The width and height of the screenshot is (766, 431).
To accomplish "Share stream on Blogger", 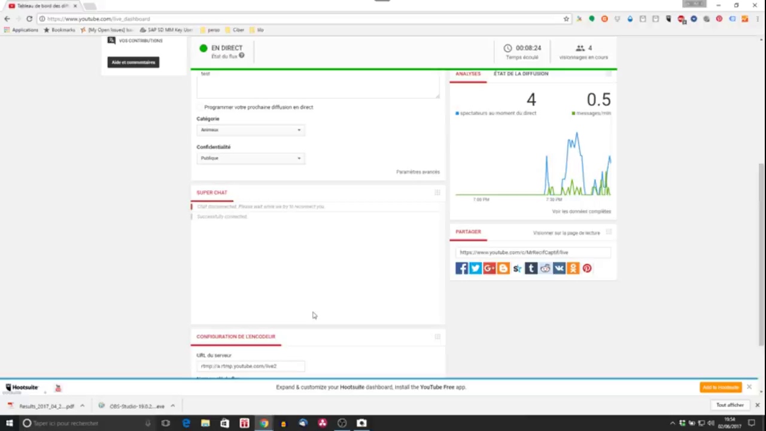I will (503, 268).
